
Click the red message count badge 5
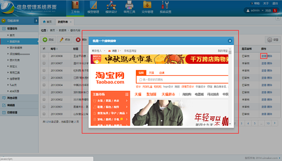point(275,11)
